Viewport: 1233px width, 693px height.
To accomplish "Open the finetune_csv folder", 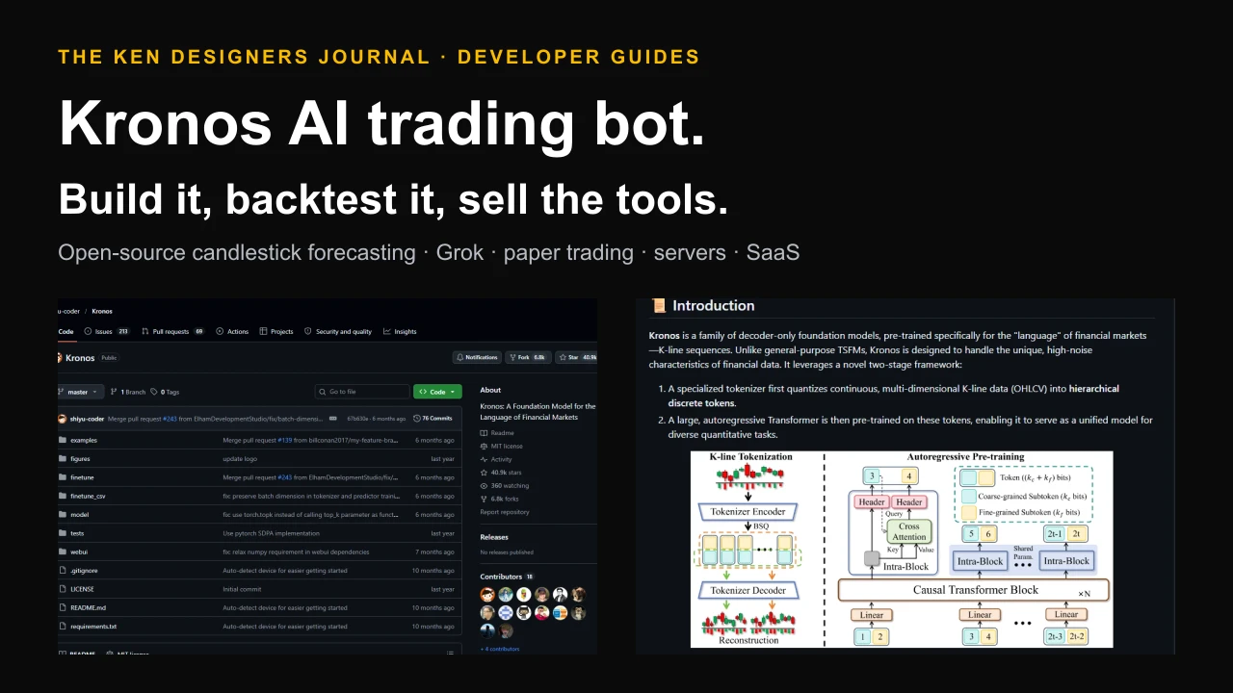I will (x=88, y=497).
